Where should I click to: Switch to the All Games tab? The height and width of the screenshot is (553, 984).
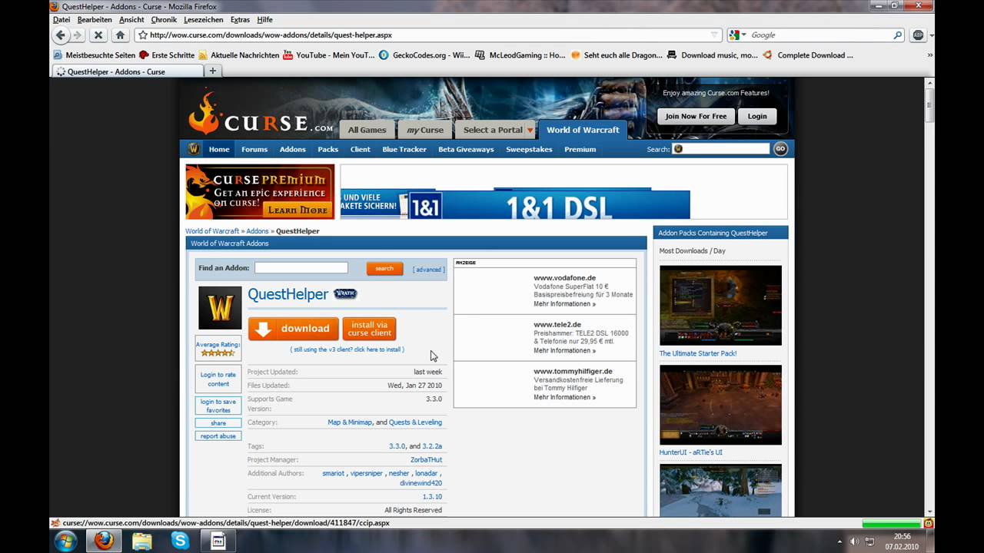(367, 130)
